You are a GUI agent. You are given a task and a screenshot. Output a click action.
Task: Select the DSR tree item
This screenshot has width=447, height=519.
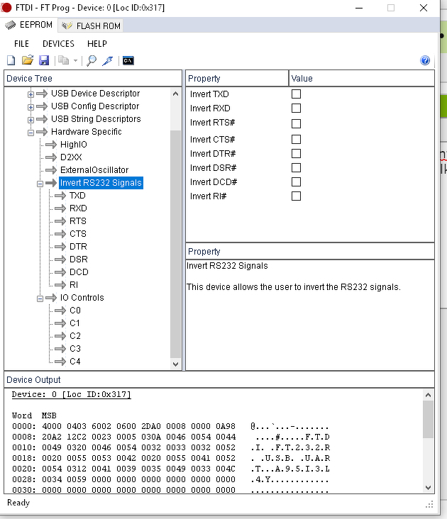(79, 259)
